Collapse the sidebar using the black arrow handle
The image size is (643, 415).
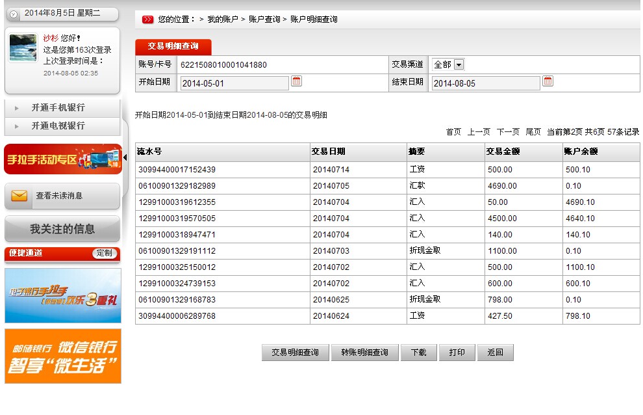(125, 158)
